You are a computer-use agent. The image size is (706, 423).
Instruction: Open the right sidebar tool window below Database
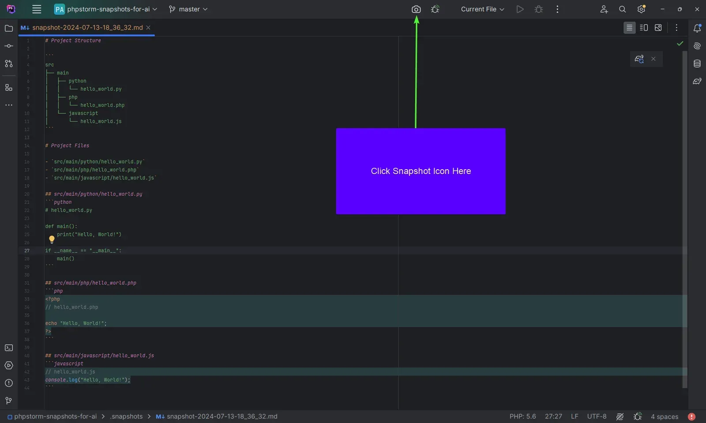coord(697,82)
